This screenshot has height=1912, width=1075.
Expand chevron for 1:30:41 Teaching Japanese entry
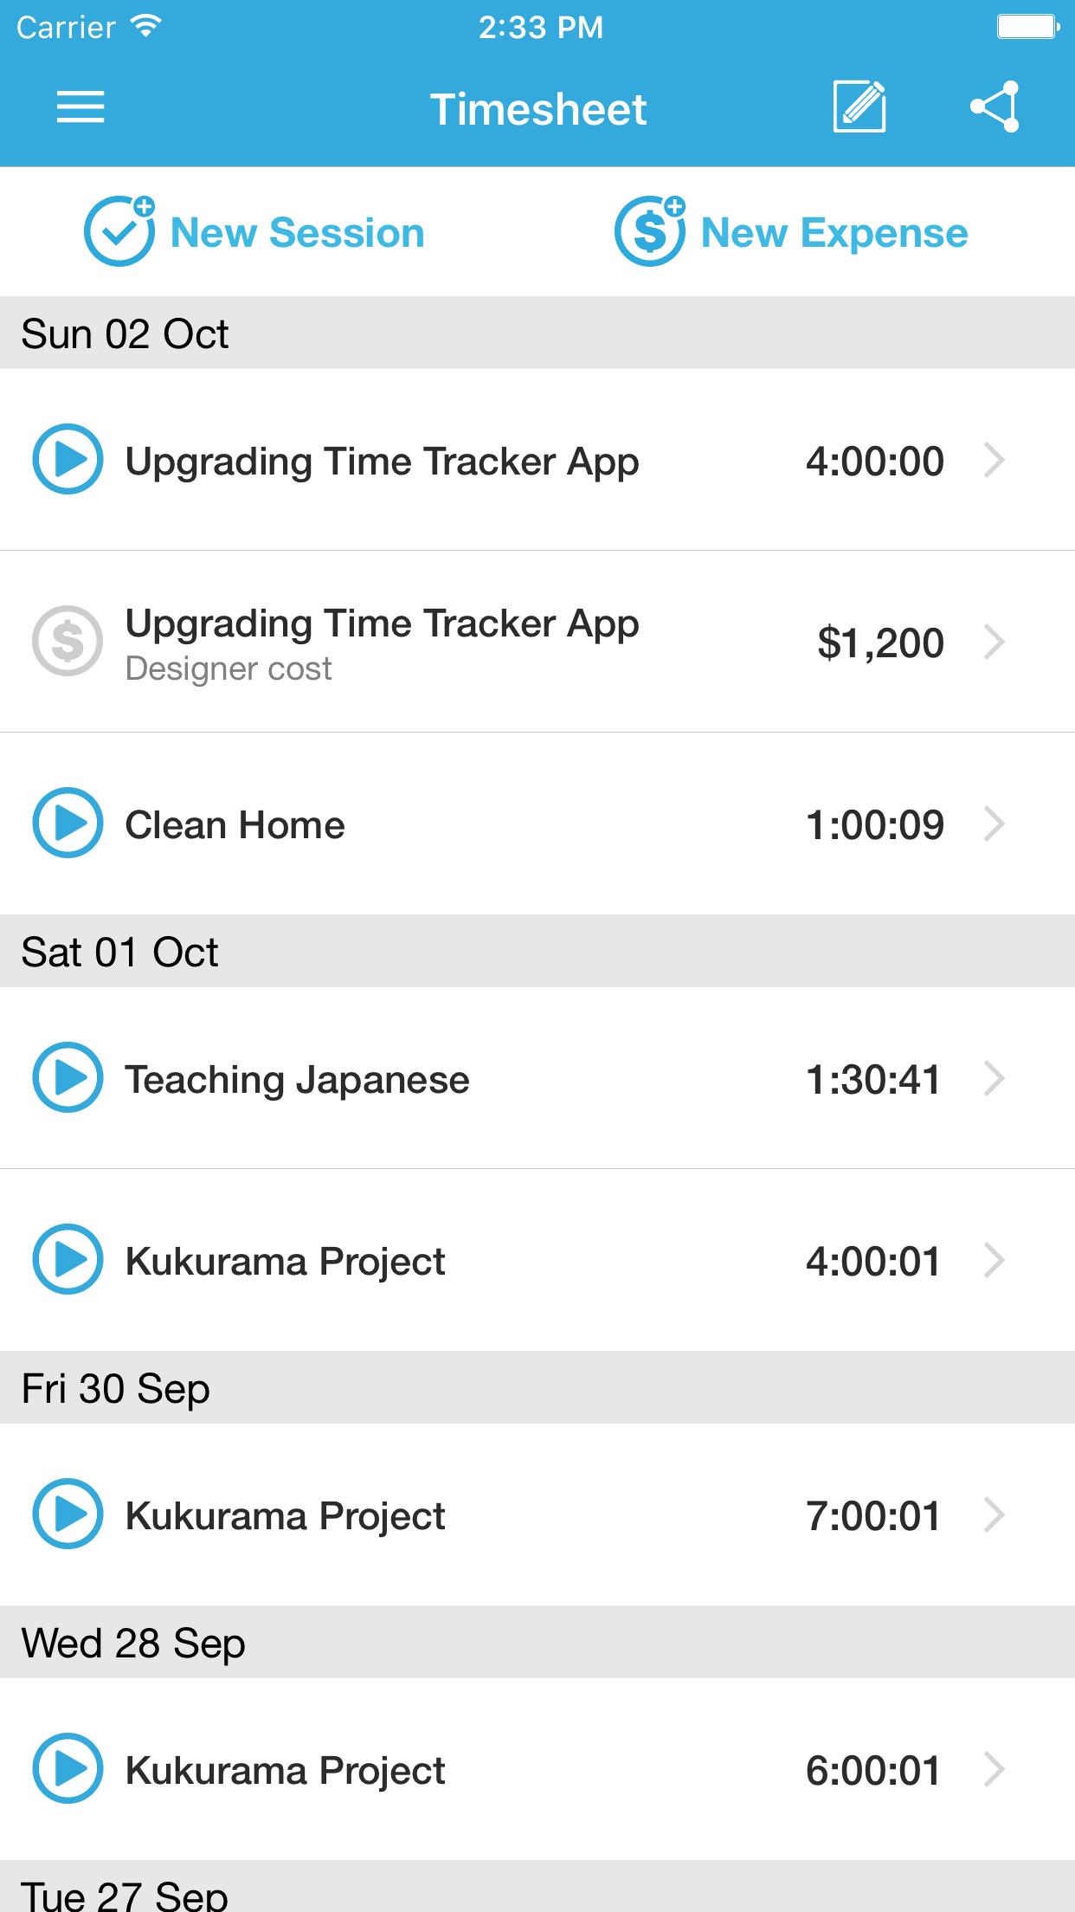pos(995,1078)
